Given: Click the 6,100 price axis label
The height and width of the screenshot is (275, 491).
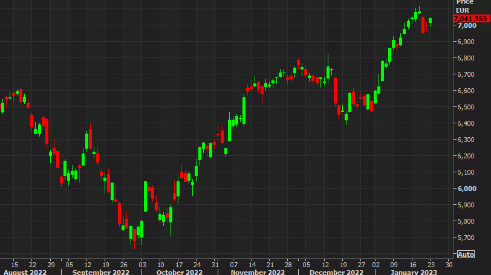Looking at the screenshot, I should pyautogui.click(x=467, y=172).
